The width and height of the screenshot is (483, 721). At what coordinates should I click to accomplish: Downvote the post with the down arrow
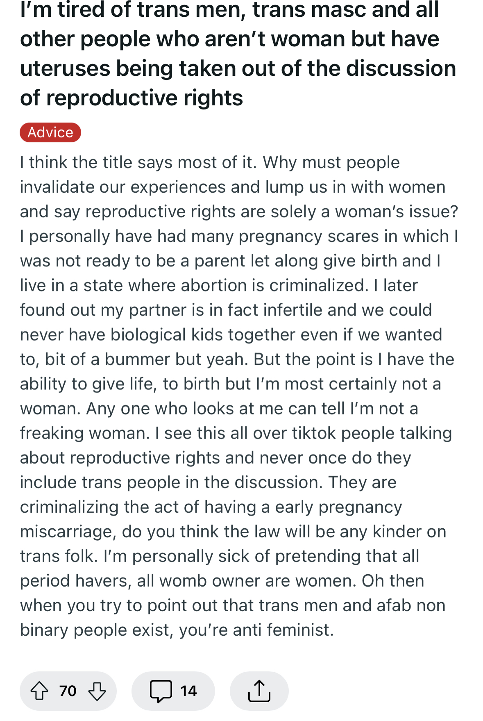[97, 691]
